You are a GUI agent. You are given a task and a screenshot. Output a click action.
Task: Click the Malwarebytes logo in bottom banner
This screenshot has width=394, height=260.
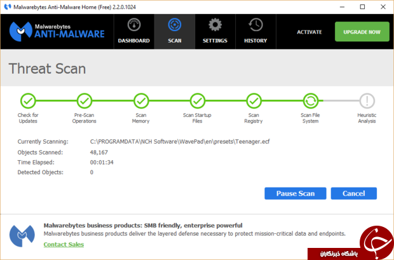click(22, 236)
